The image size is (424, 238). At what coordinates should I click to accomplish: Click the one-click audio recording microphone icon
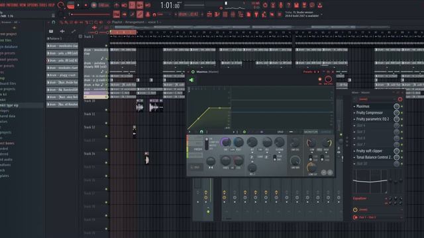tap(281, 5)
